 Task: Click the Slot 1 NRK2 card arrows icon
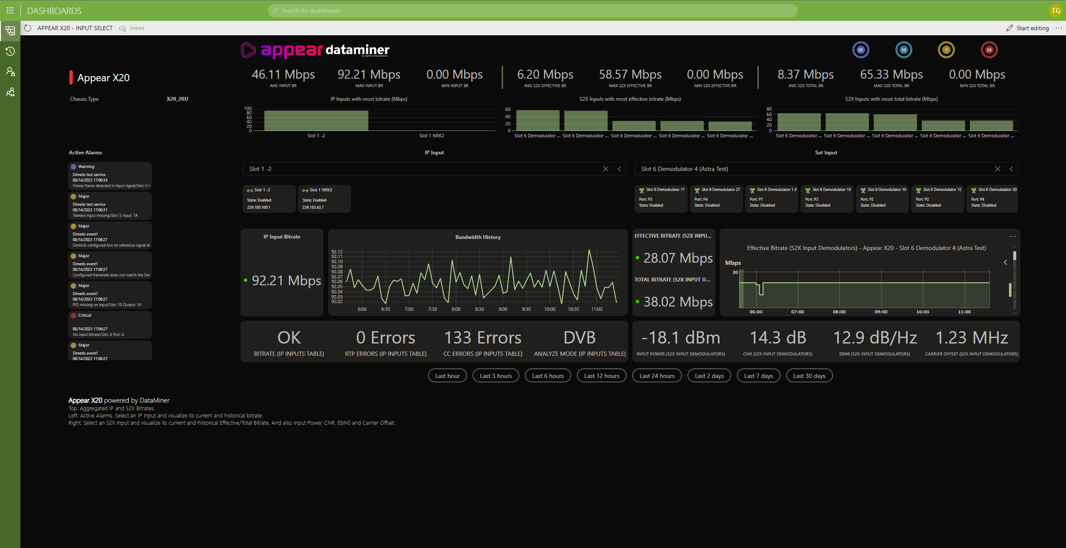coord(305,190)
